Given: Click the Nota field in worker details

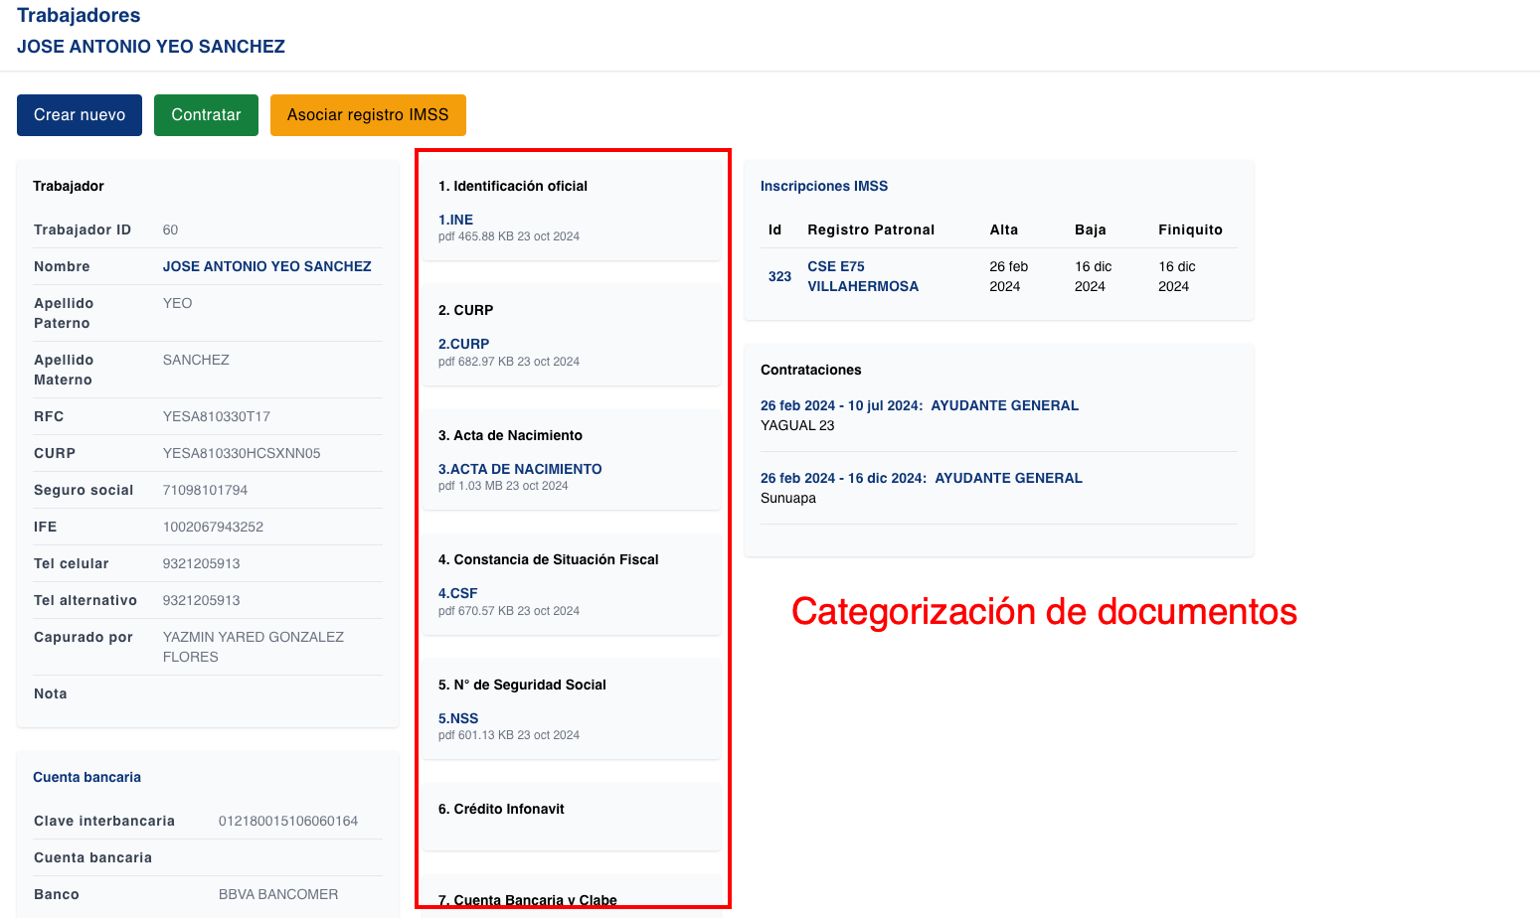Looking at the screenshot, I should pos(50,692).
